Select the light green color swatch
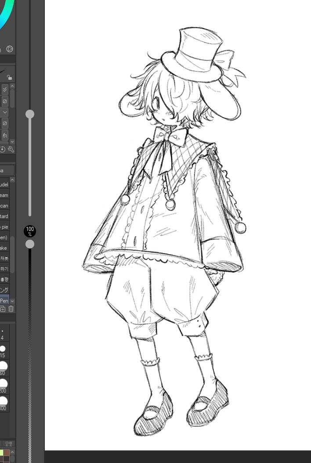The width and height of the screenshot is (311, 463). tap(1, 453)
